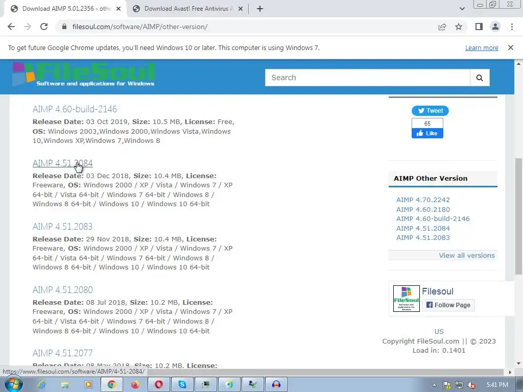The width and height of the screenshot is (523, 392).
Task: Click the Action Center flag icon
Action: 446,385
